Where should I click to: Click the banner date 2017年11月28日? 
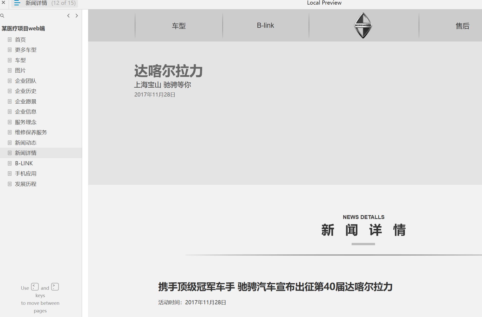point(155,95)
